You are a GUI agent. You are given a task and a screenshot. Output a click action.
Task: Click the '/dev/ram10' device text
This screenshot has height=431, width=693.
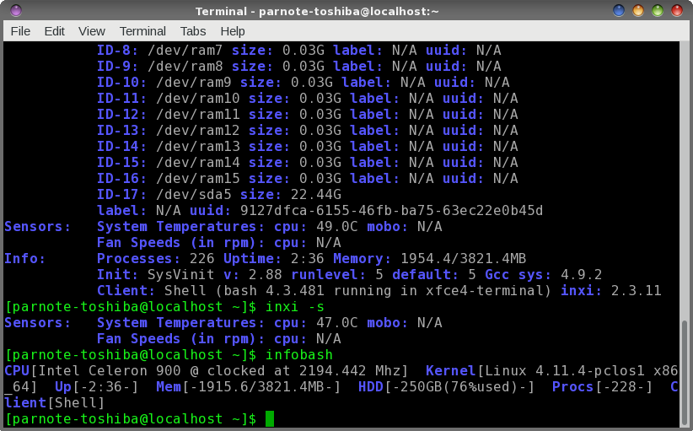click(x=198, y=98)
